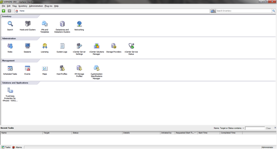Click the Alarms button in status bar
This screenshot has width=277, height=149.
[17, 147]
